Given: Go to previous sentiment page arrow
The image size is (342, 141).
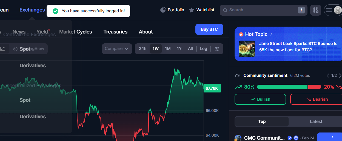Looking at the screenshot, I should tap(328, 75).
